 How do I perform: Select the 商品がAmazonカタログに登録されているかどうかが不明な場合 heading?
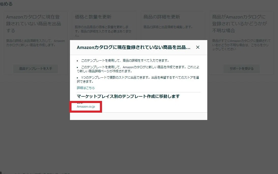[240, 24]
